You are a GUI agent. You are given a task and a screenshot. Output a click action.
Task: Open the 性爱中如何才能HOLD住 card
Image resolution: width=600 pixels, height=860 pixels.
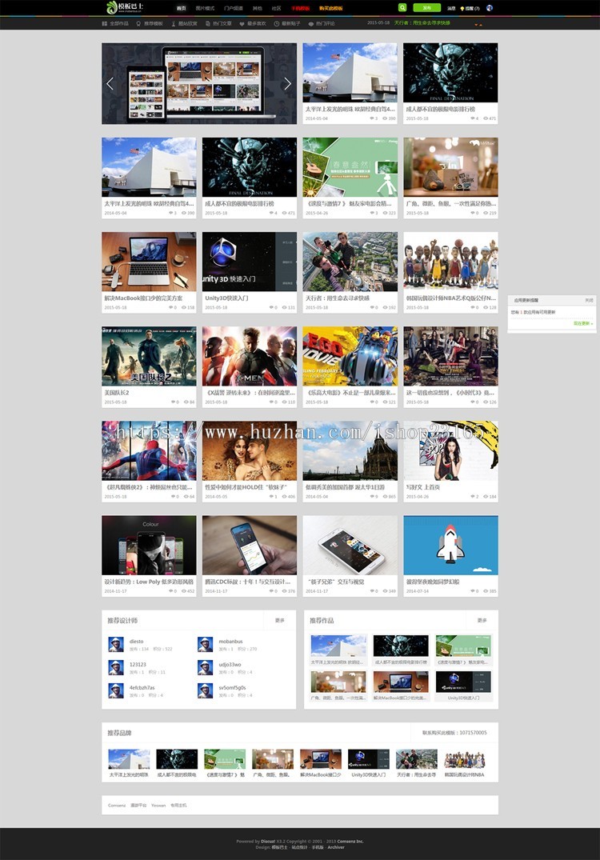(250, 462)
